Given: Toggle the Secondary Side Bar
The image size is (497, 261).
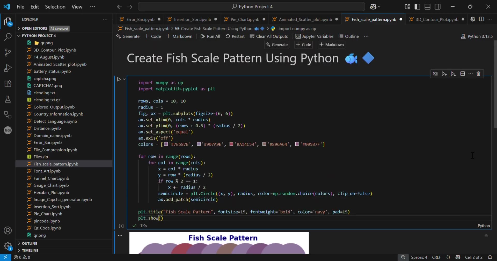Looking at the screenshot, I should pyautogui.click(x=438, y=6).
